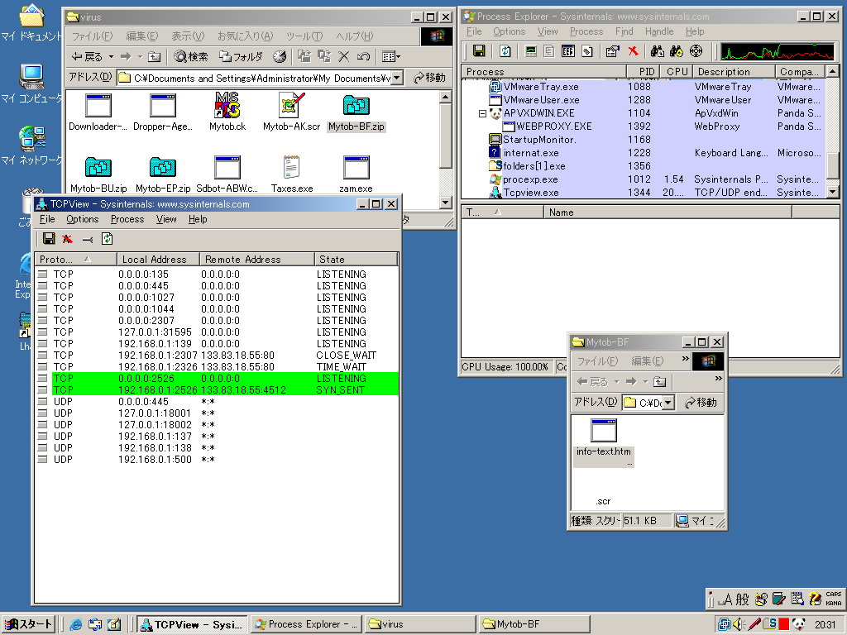Click the Properties icon in Process Explorer toolbar
The height and width of the screenshot is (635, 847).
coord(612,51)
